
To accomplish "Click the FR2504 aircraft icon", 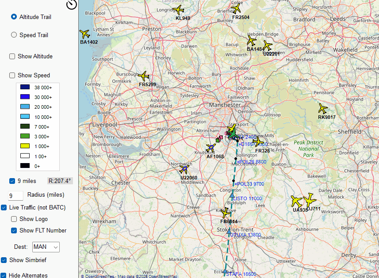I will coord(237,8).
